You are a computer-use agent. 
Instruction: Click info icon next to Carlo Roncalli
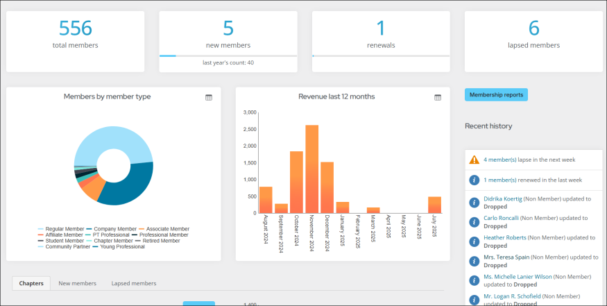click(475, 222)
